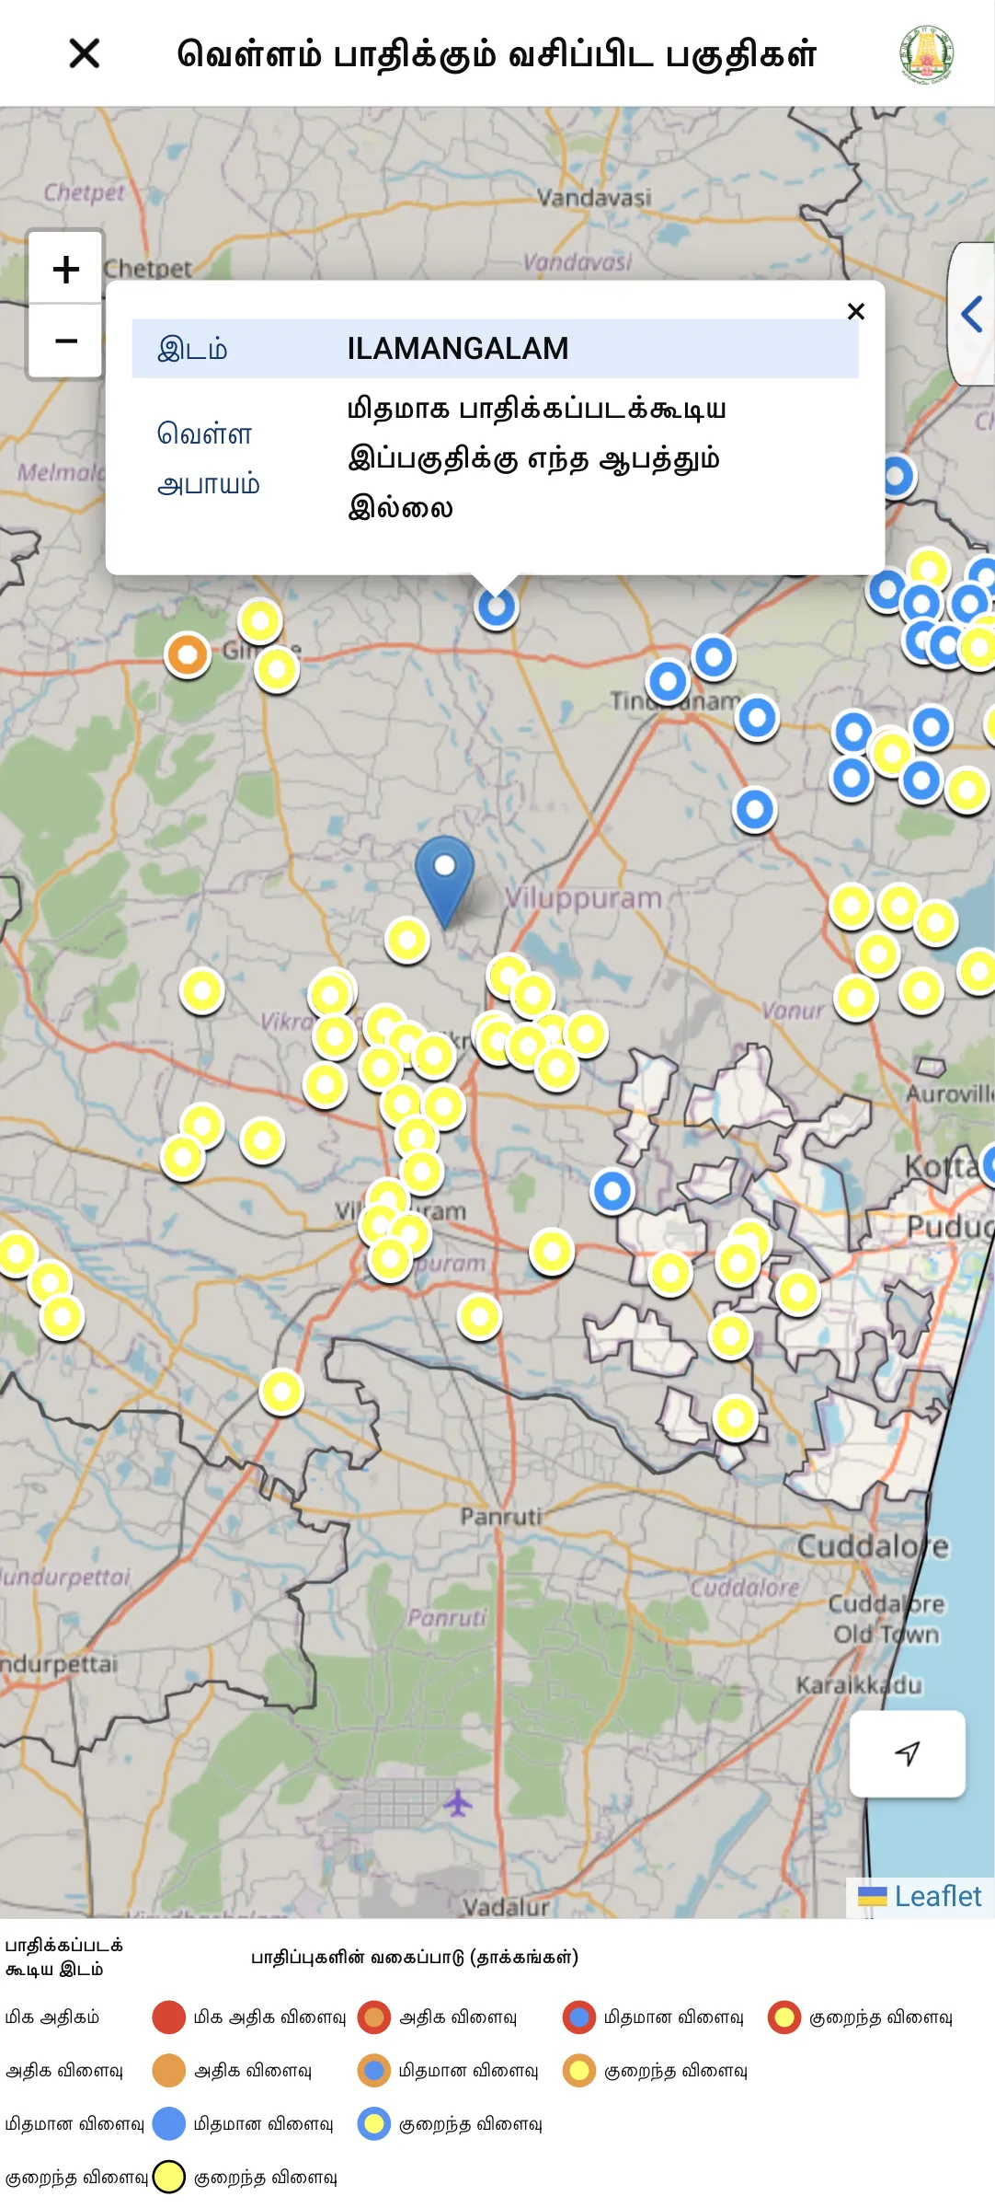Tap the flood risk description text in popup
995x2208 pixels.
(x=537, y=458)
